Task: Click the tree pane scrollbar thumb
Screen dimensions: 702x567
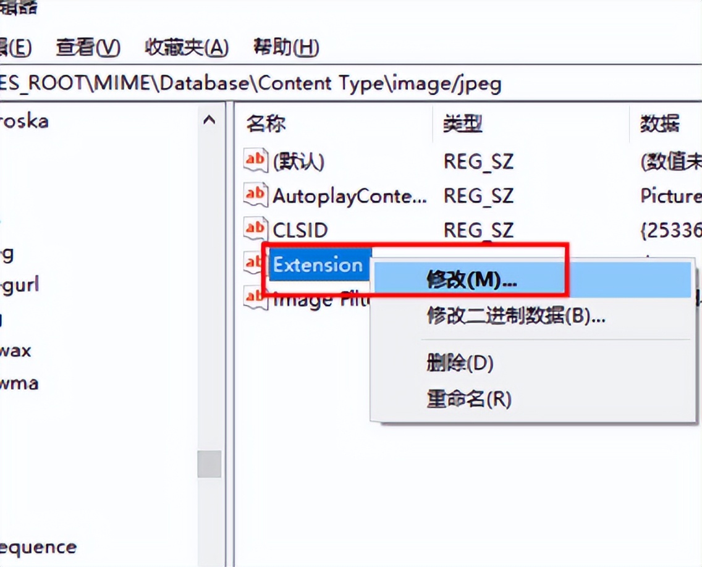Action: point(209,464)
